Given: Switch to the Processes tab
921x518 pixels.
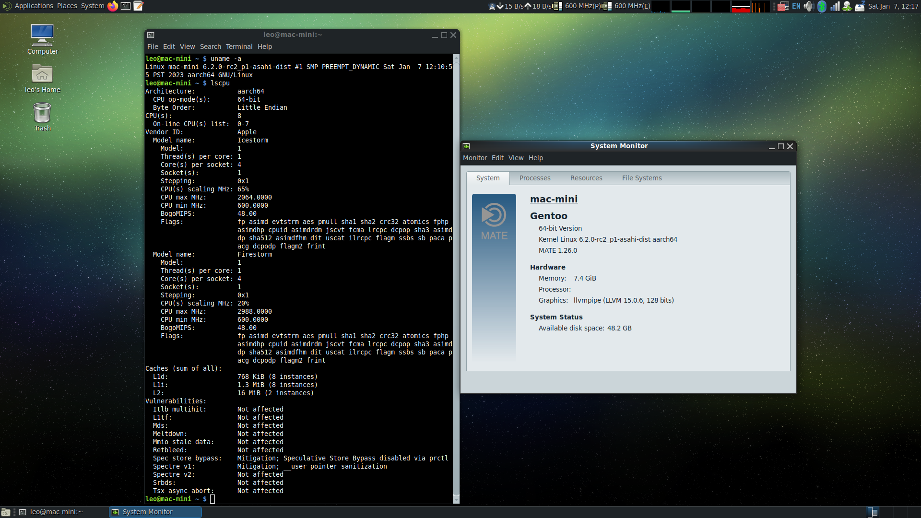Looking at the screenshot, I should [534, 178].
